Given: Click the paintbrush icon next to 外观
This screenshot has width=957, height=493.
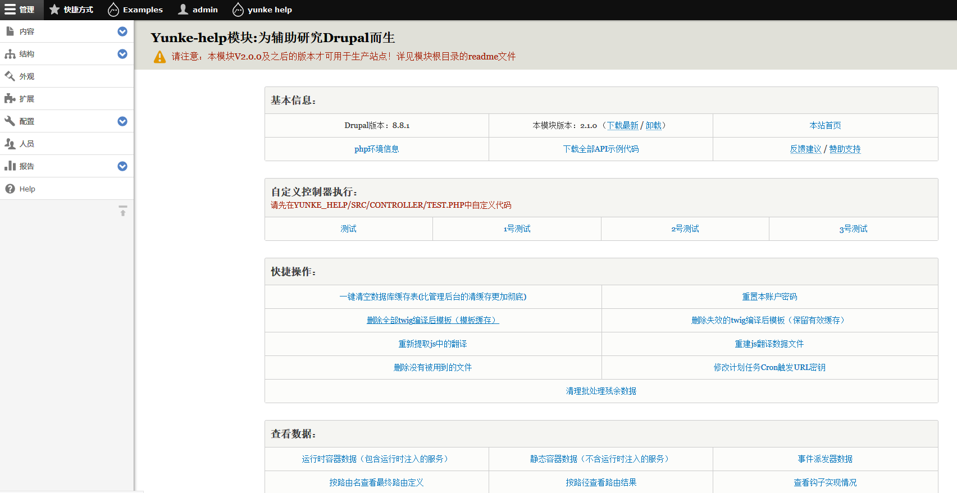Looking at the screenshot, I should [x=10, y=76].
